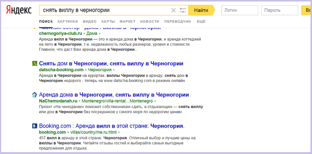Click the Черногория breadcrumb under datscha-booking.com
312x154 pixels.
(99, 70)
